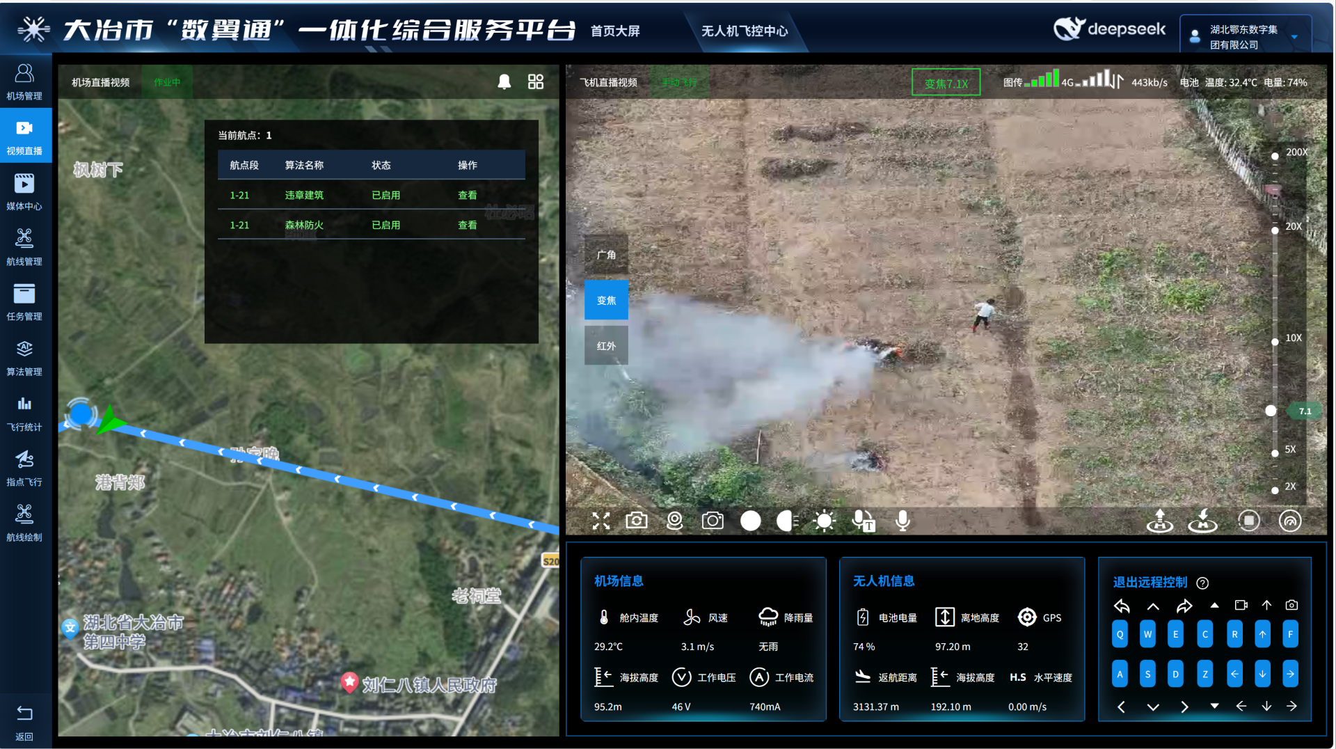Open 航线管理 in the left sidebar
The image size is (1336, 749).
(x=24, y=247)
